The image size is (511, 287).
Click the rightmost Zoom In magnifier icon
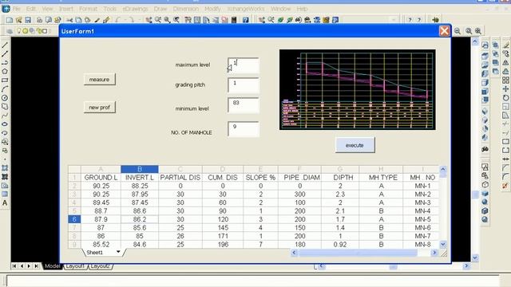pos(478,31)
